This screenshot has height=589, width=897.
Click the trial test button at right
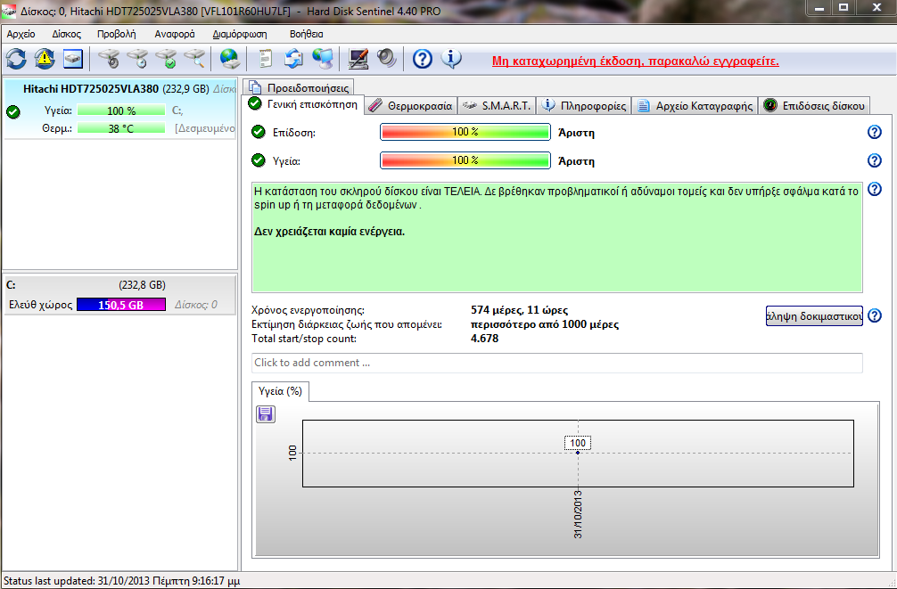[x=814, y=315]
